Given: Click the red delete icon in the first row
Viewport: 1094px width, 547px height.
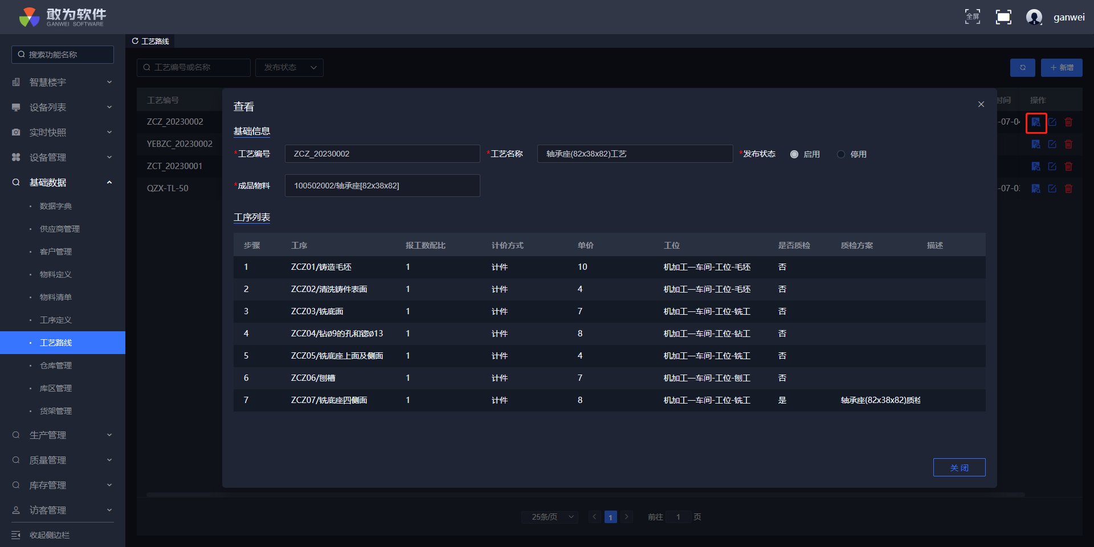Looking at the screenshot, I should (x=1069, y=122).
